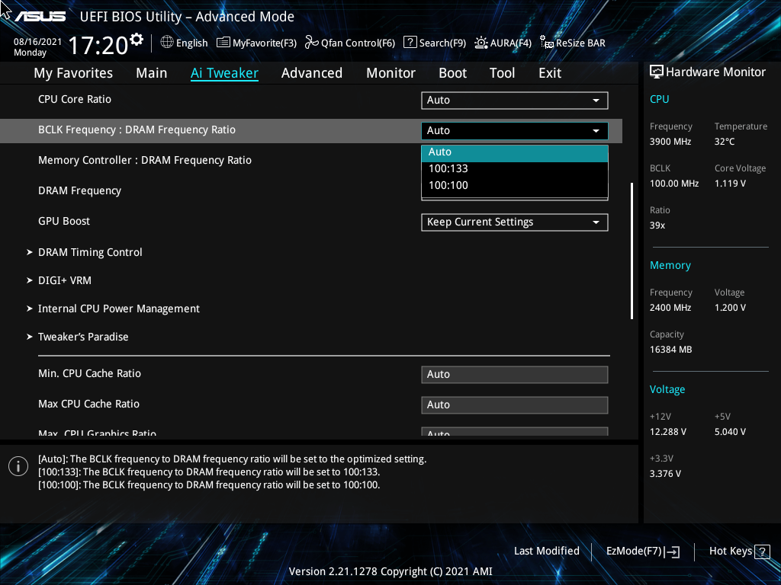This screenshot has height=585, width=781.
Task: Click the globe language icon
Action: 167,43
